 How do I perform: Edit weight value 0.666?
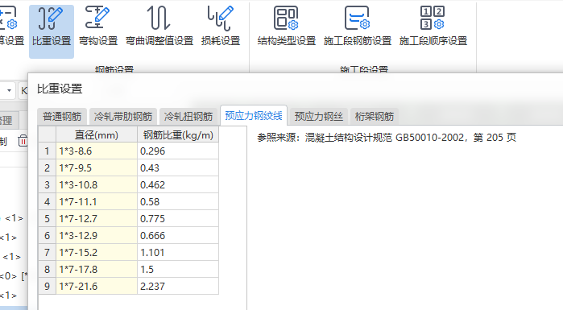(x=178, y=235)
